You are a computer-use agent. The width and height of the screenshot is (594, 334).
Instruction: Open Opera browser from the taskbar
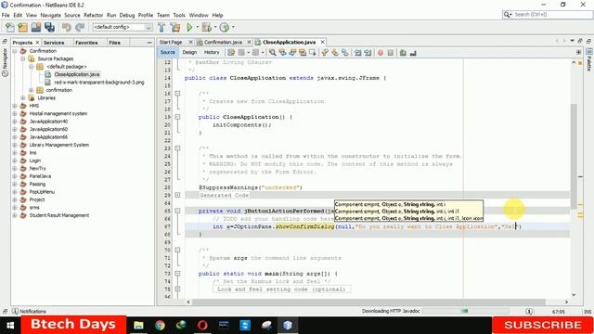point(202,325)
